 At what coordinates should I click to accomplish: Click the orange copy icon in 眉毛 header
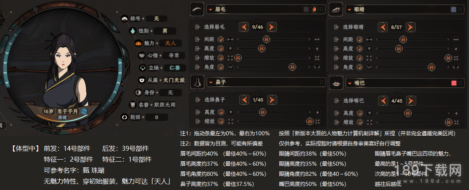coord(314,10)
